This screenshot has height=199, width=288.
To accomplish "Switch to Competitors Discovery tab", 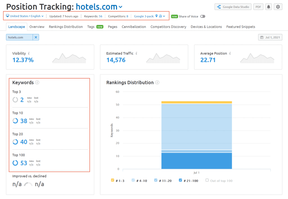I will (168, 27).
